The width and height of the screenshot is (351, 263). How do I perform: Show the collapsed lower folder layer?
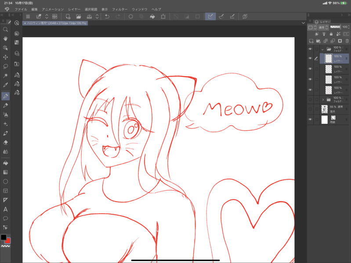pyautogui.click(x=310, y=99)
